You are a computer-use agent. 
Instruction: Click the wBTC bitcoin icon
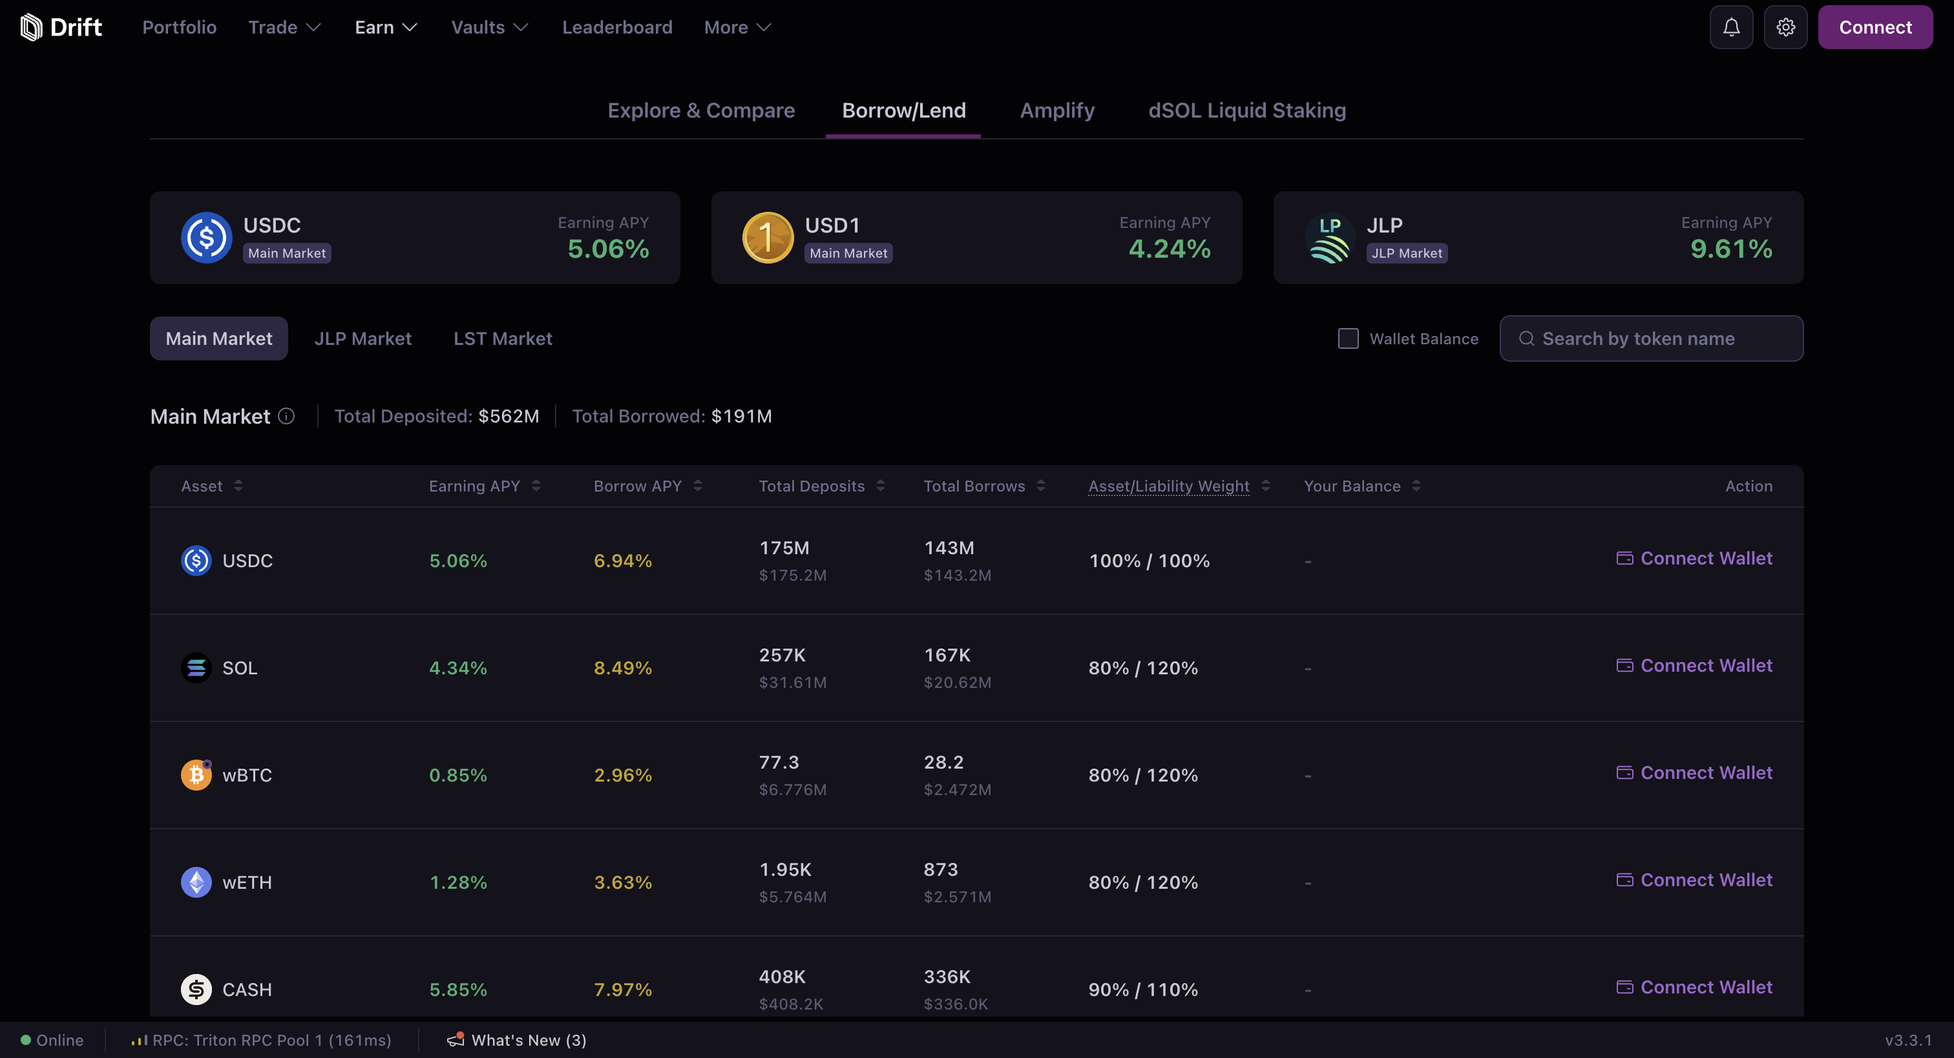(x=196, y=775)
